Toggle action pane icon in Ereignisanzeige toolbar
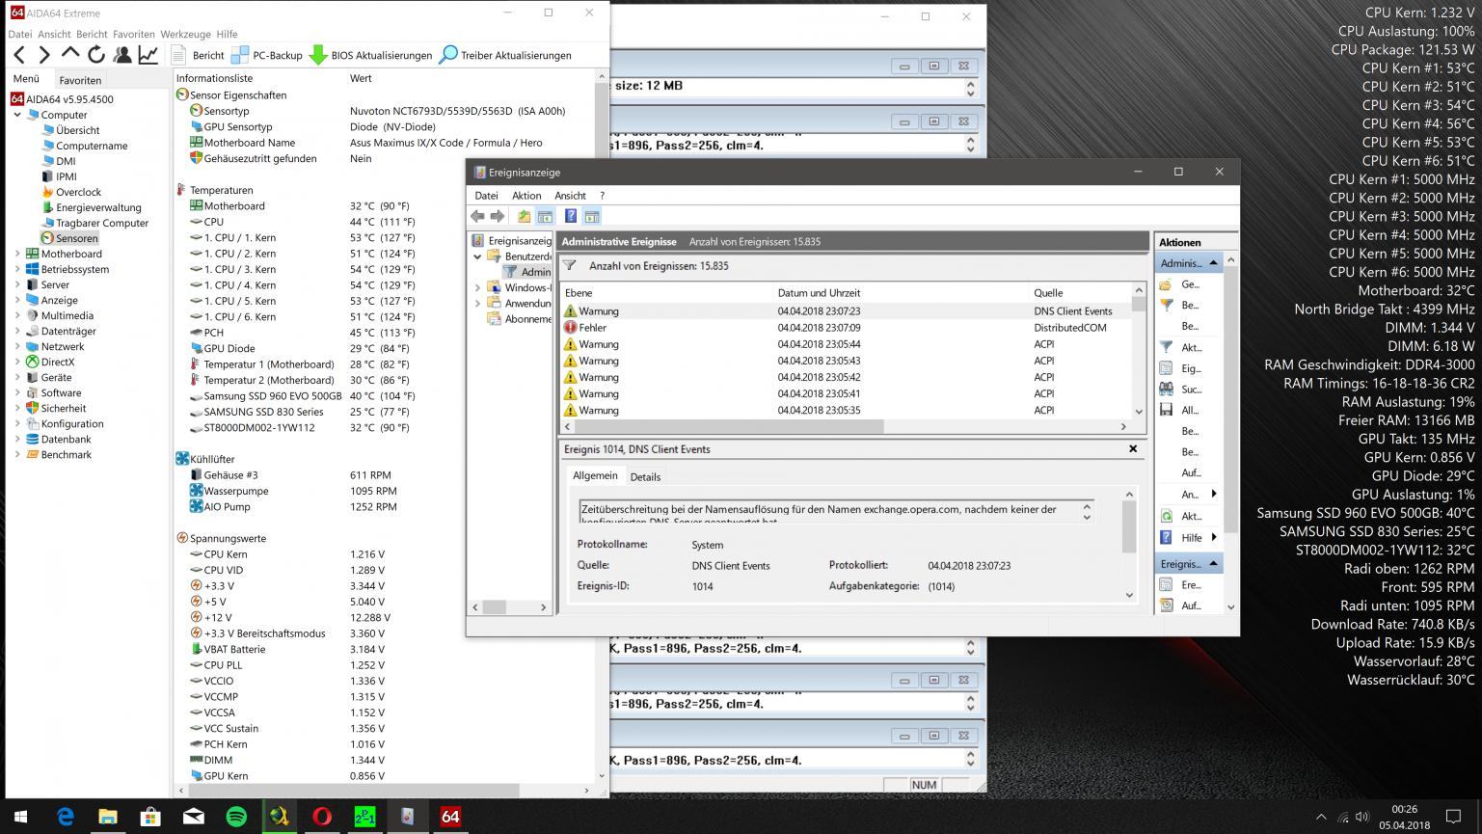Image resolution: width=1482 pixels, height=834 pixels. pyautogui.click(x=592, y=216)
